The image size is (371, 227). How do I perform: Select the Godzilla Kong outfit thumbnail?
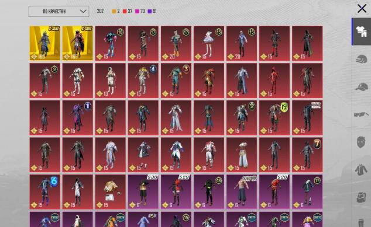coord(307,118)
